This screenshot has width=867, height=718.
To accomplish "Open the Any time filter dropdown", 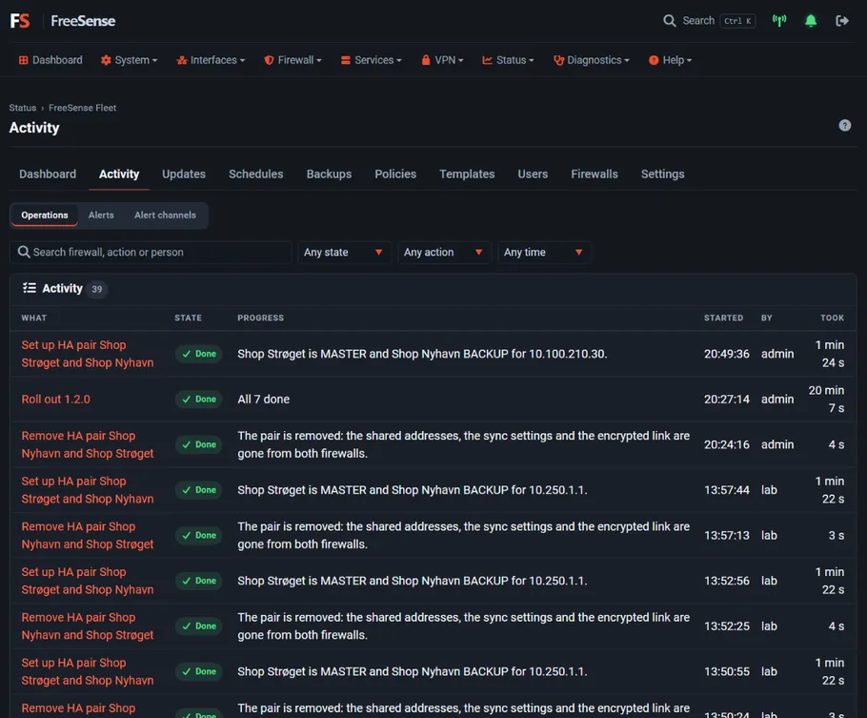I will tap(544, 253).
